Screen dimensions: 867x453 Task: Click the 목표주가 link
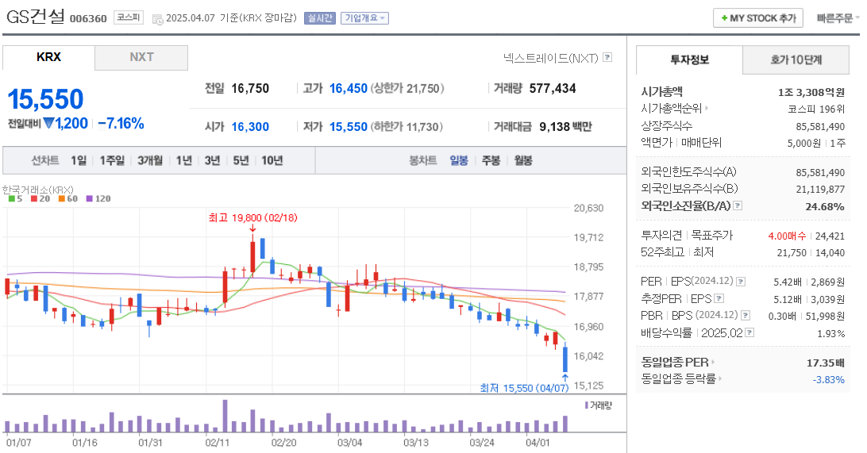pos(711,236)
